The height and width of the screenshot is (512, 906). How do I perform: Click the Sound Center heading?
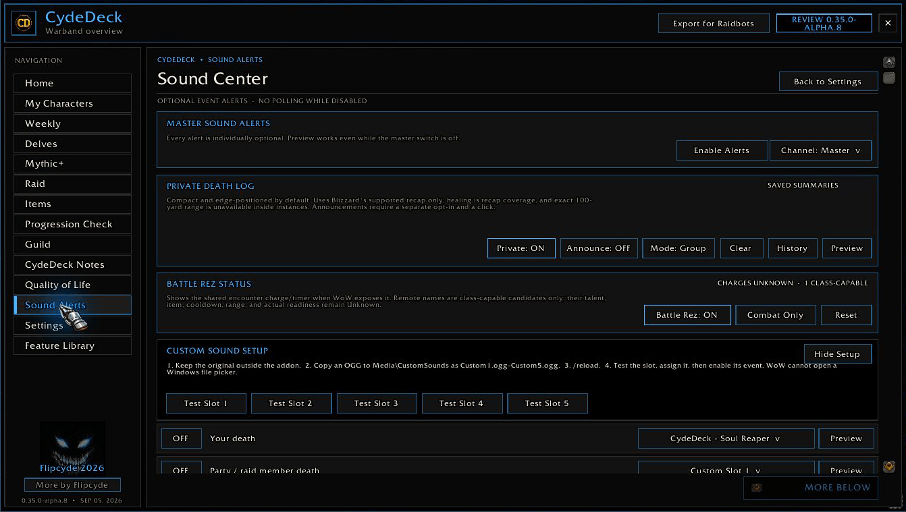(213, 79)
